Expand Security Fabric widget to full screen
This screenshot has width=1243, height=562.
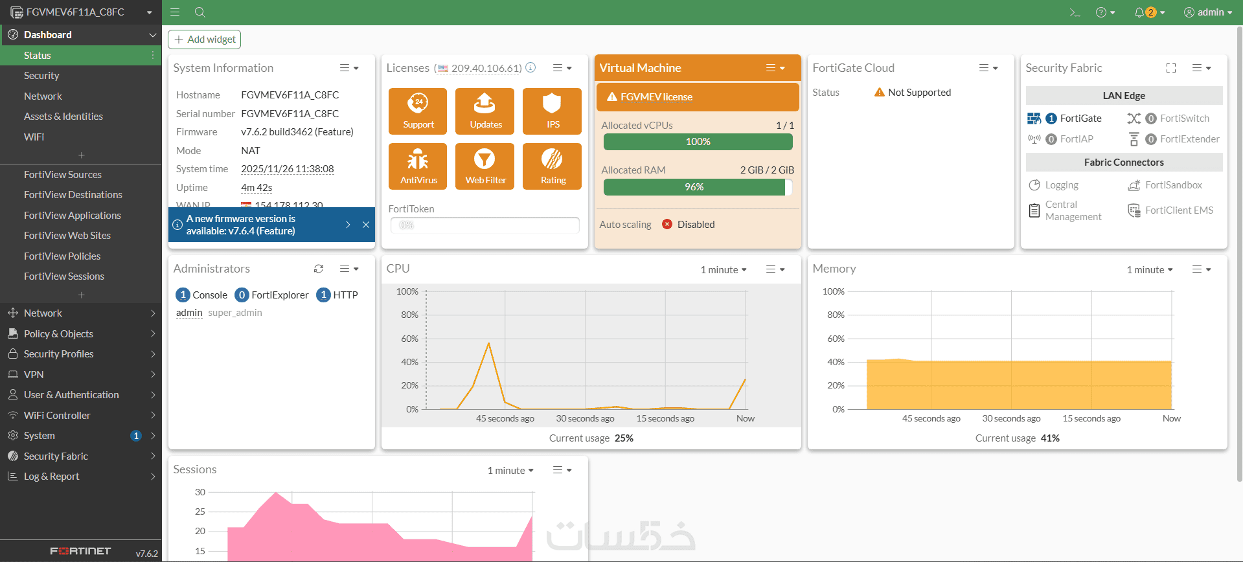click(x=1171, y=68)
